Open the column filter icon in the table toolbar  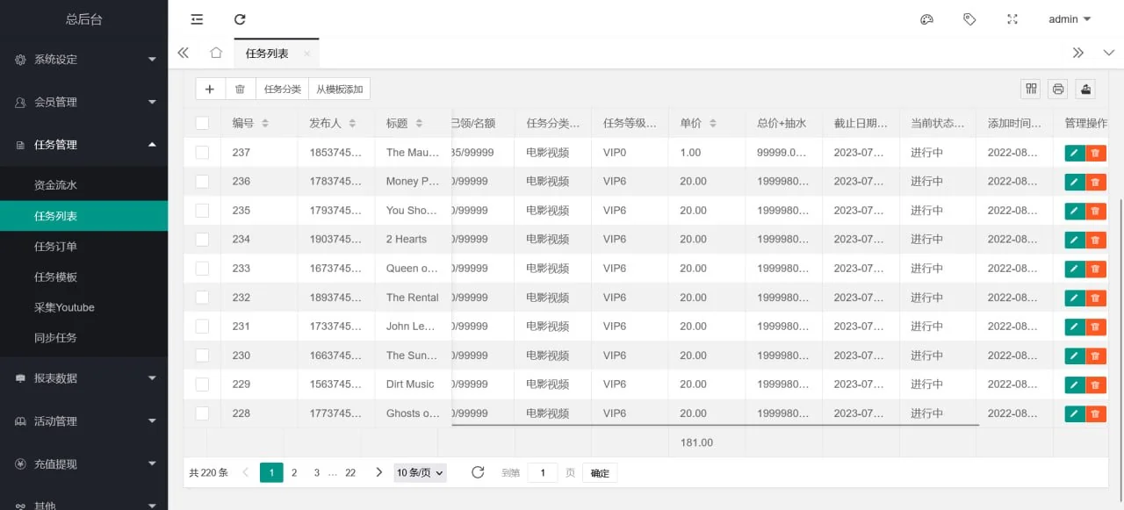(x=1031, y=89)
